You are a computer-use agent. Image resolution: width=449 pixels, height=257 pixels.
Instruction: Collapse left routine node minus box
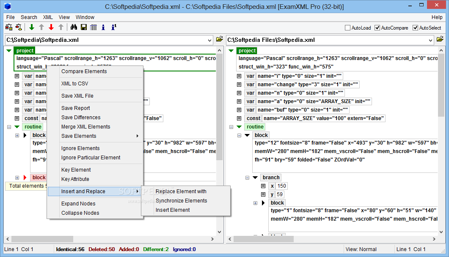click(x=9, y=127)
